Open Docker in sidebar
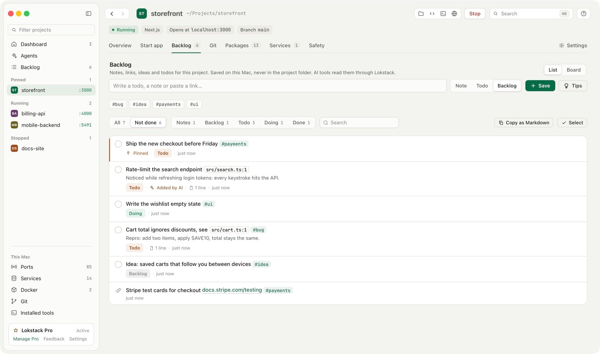This screenshot has width=600, height=354. pyautogui.click(x=51, y=290)
